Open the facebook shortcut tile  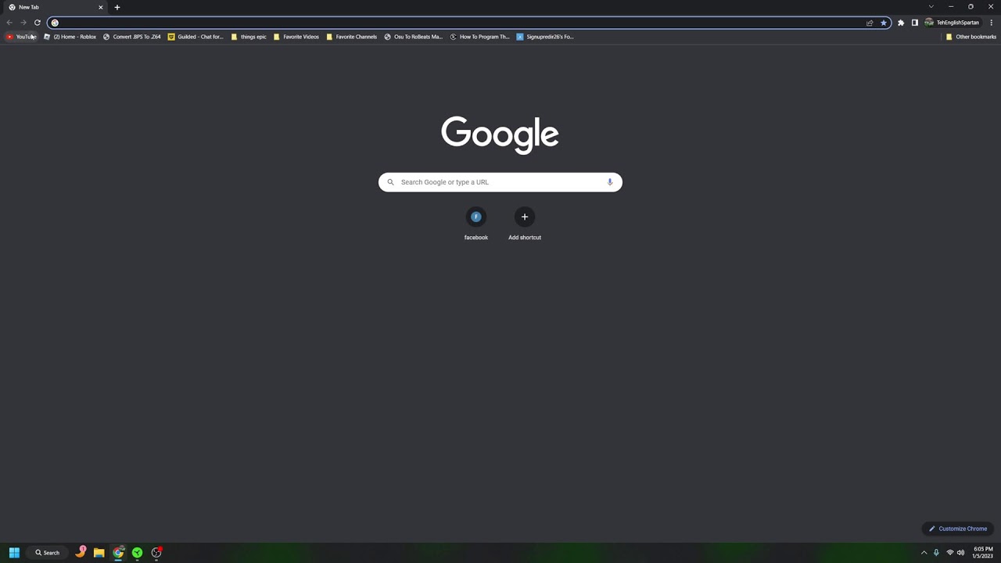pyautogui.click(x=476, y=224)
